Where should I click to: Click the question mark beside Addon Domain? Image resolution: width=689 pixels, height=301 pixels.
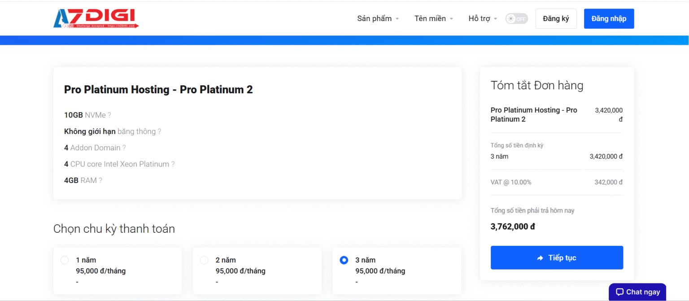pos(124,148)
